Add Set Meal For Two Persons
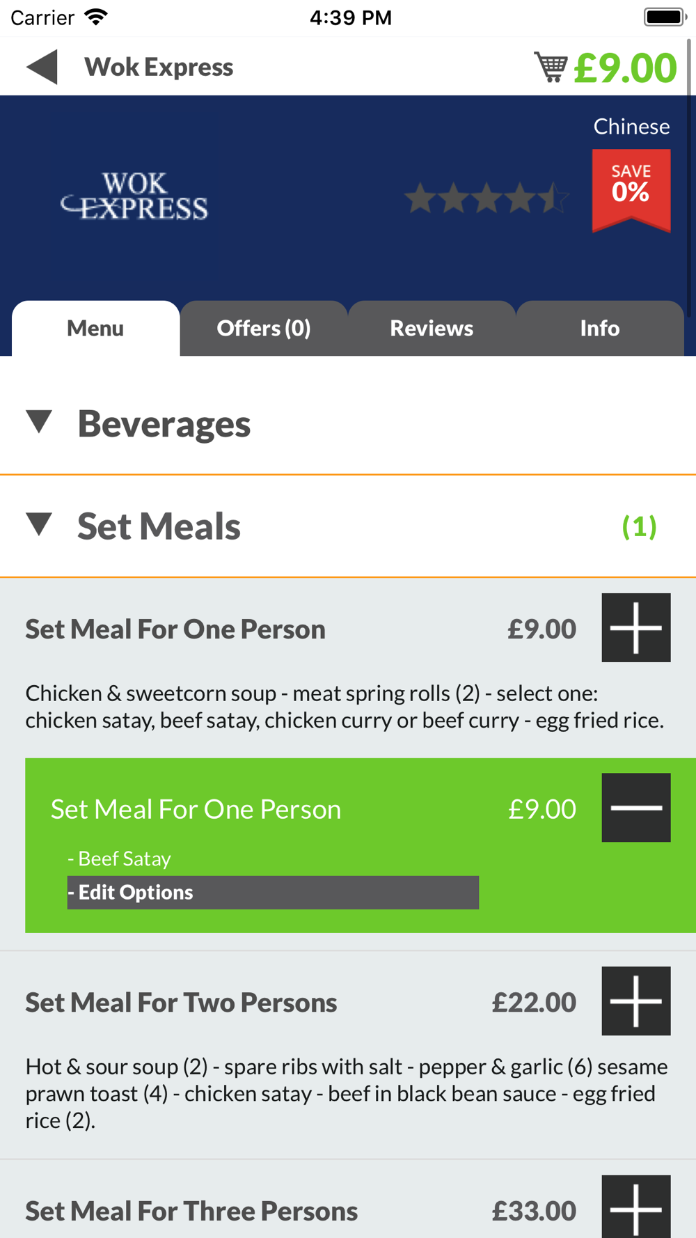 pos(636,1001)
